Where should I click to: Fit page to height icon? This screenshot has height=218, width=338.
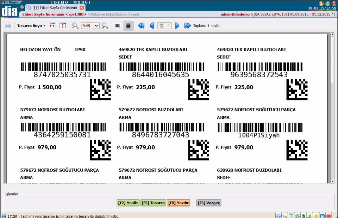(x=63, y=26)
